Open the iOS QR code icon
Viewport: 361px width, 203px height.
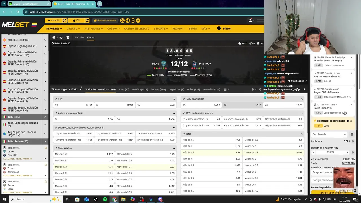pyautogui.click(x=87, y=21)
